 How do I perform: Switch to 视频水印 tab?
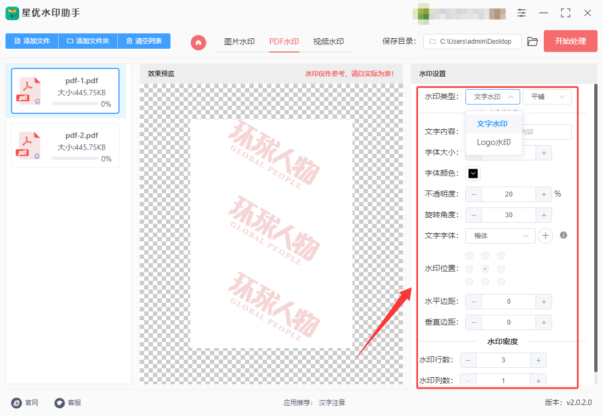[328, 42]
